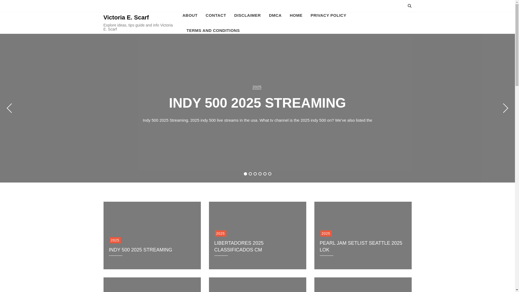
Task: Click 2025 tag on Pearl Jam card
Action: tap(326, 233)
